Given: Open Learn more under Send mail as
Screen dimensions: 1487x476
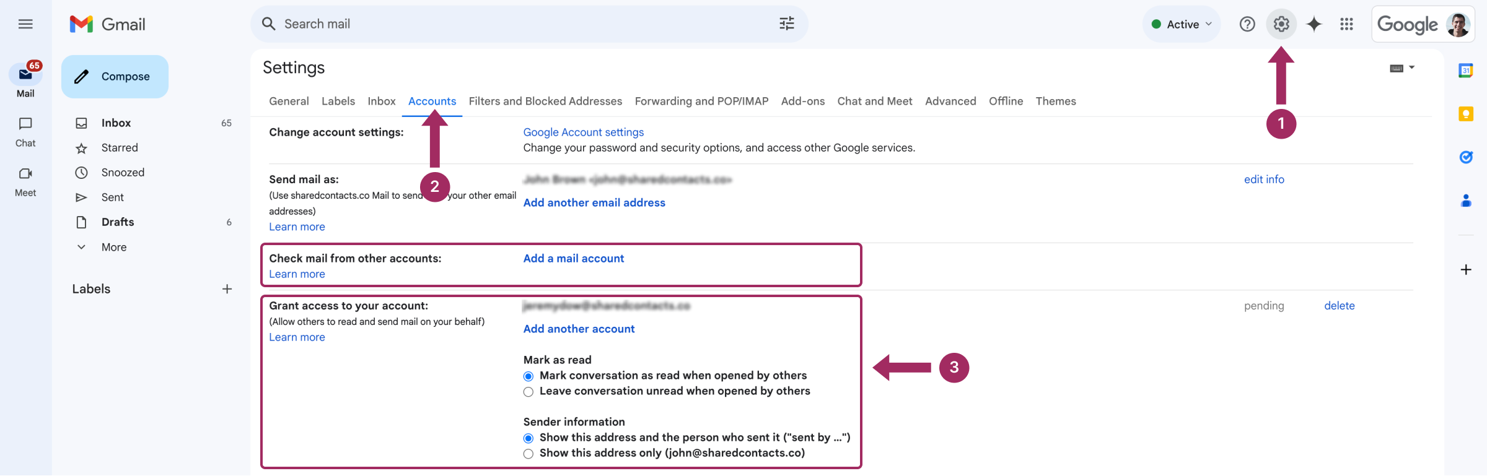Looking at the screenshot, I should pyautogui.click(x=297, y=227).
